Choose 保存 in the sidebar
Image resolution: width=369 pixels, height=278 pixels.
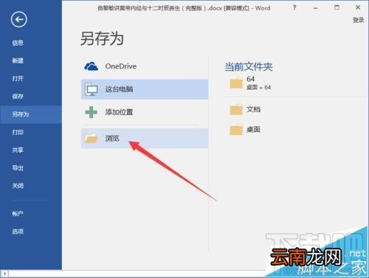click(x=18, y=96)
